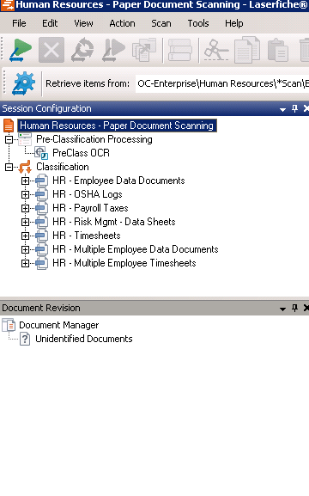Expand HR - Payroll Taxes node
Screen dimensions: 309x496
[25, 208]
